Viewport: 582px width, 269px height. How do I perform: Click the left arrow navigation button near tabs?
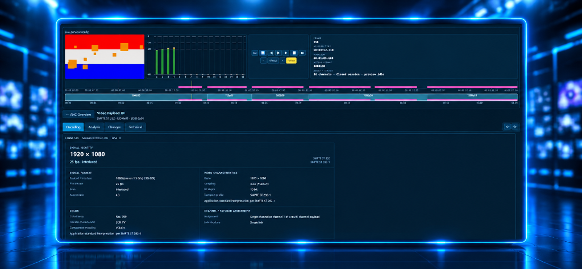tap(507, 127)
